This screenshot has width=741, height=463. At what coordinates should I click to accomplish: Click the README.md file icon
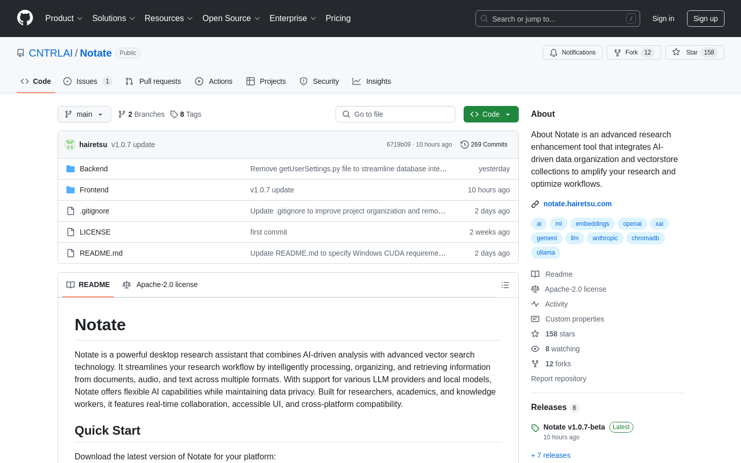pos(70,253)
